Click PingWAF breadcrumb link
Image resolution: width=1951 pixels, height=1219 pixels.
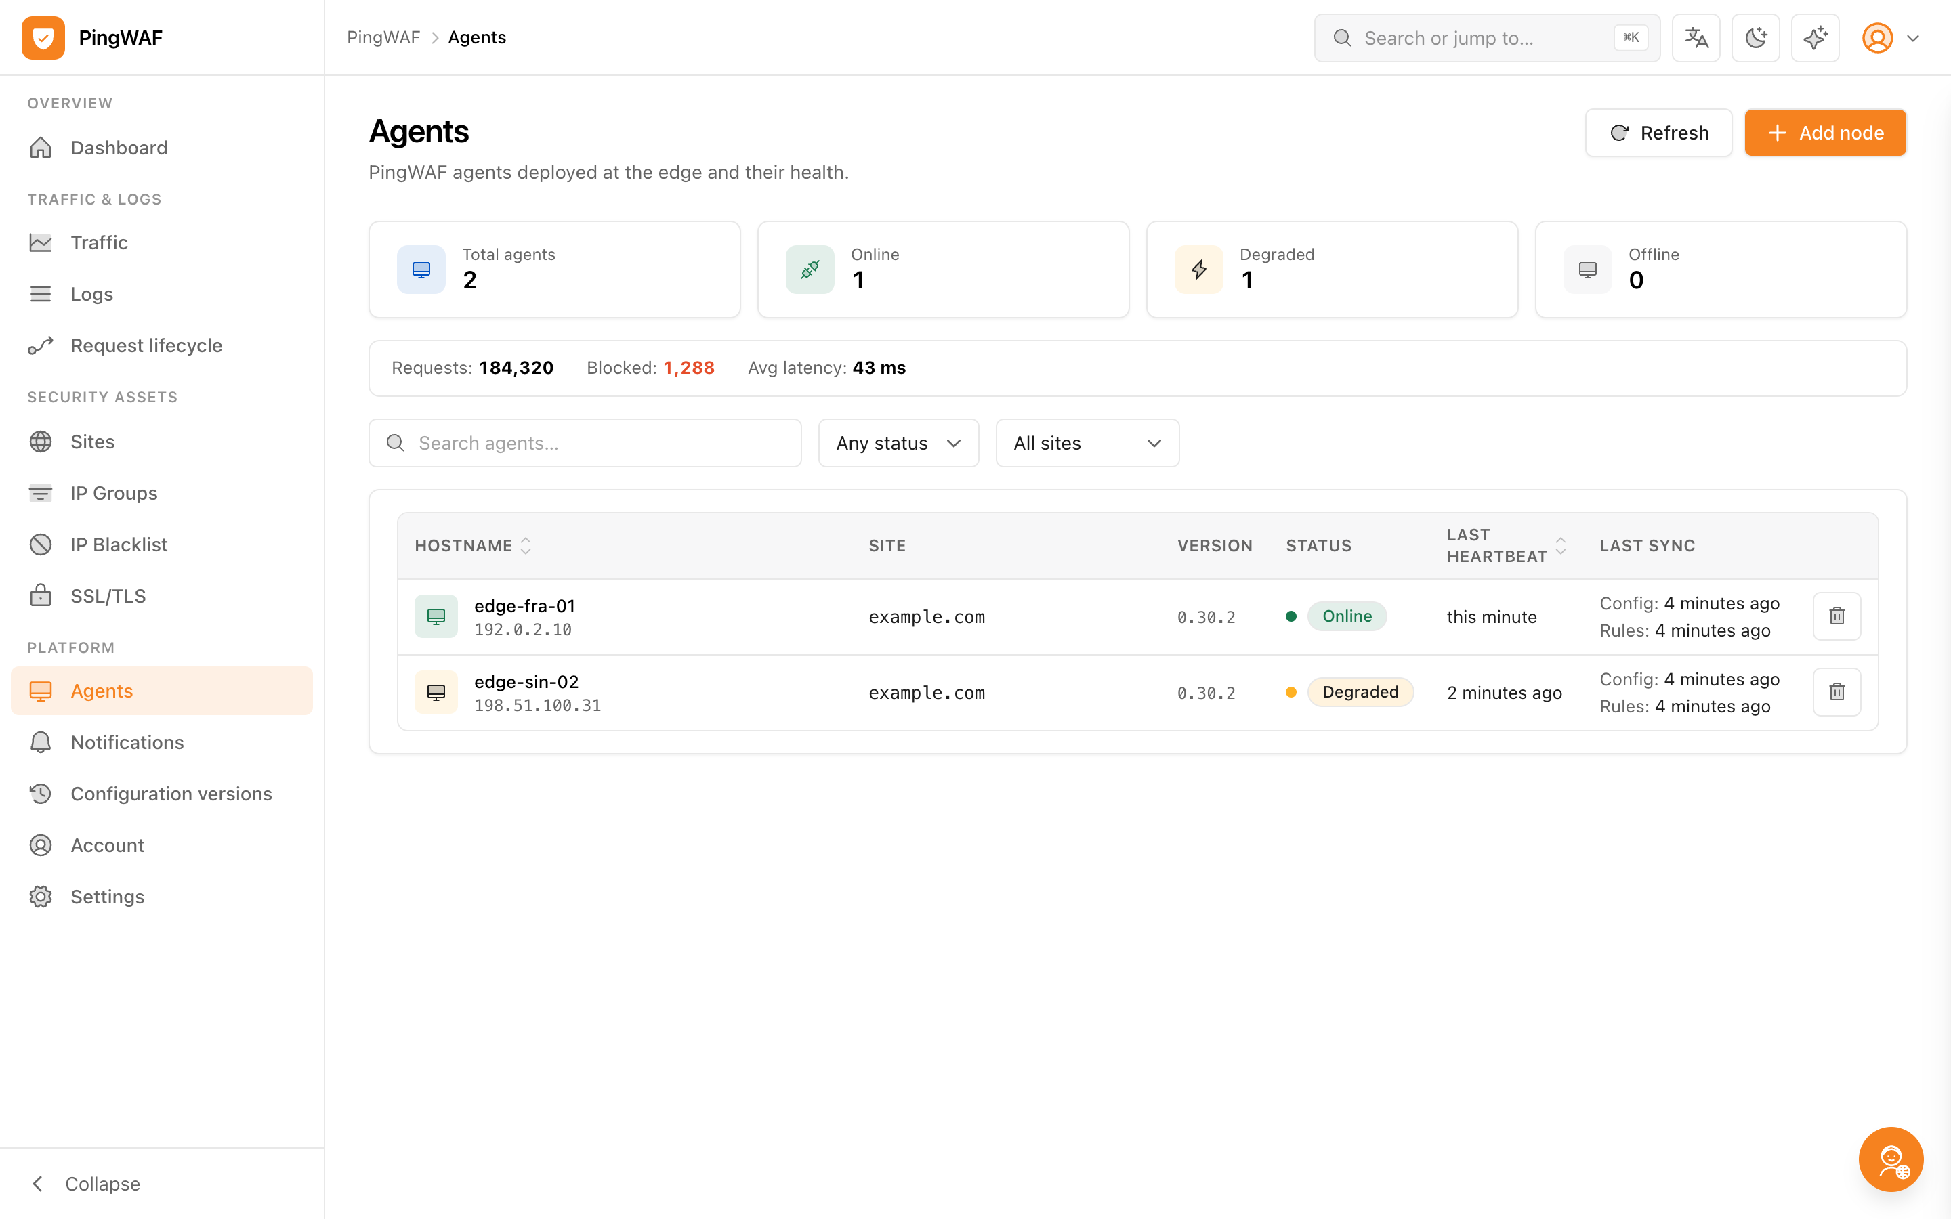383,38
